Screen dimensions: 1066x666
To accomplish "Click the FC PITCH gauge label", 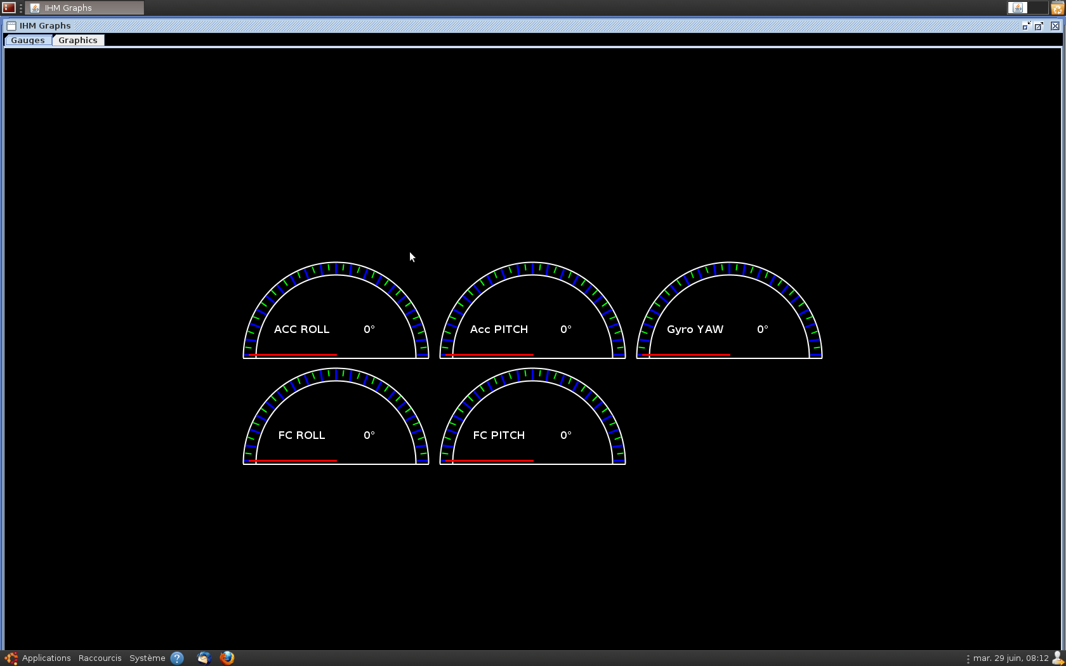I will 499,435.
